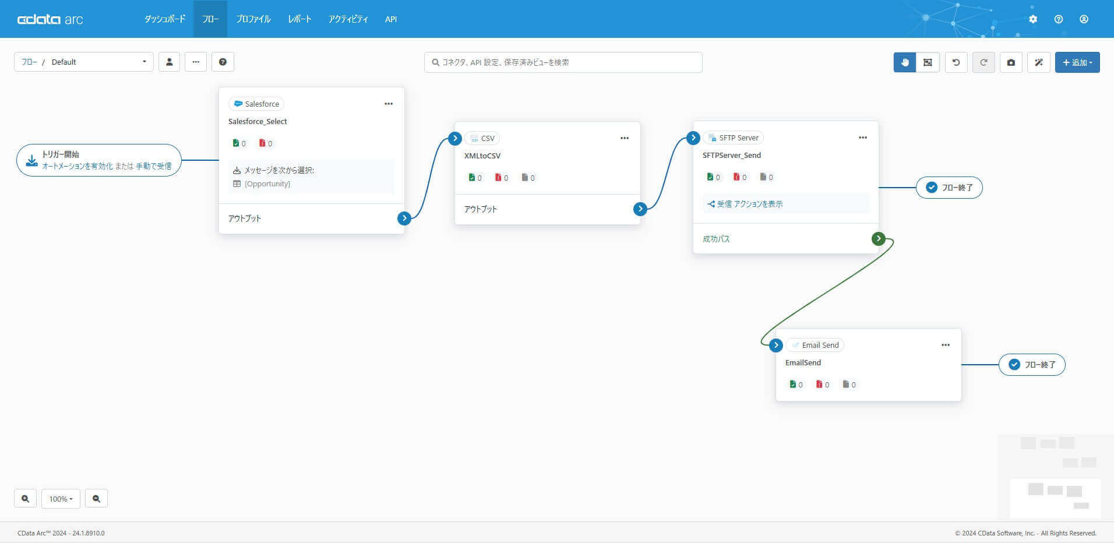Click XMLtoCSV unsent file count icon

click(x=525, y=177)
